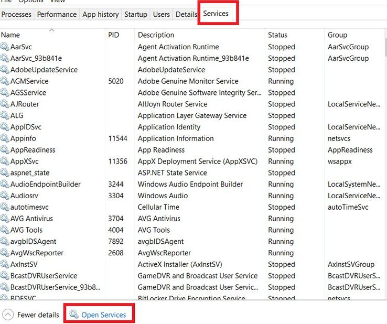
Task: Click the gear icon beside AVG Antivirus
Action: (5, 219)
